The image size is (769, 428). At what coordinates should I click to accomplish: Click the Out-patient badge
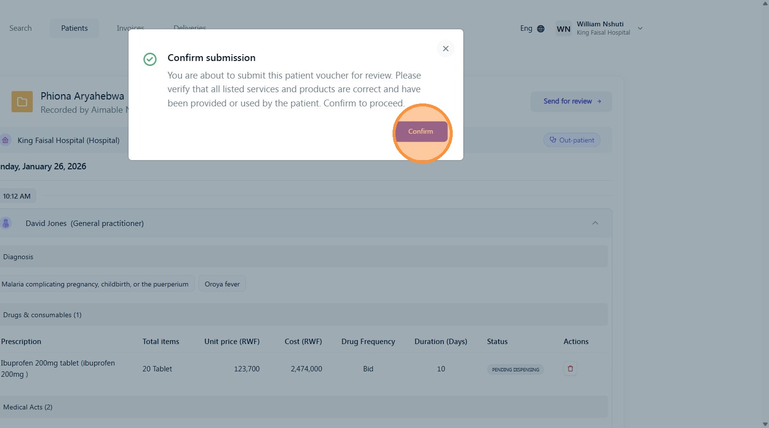pos(572,140)
